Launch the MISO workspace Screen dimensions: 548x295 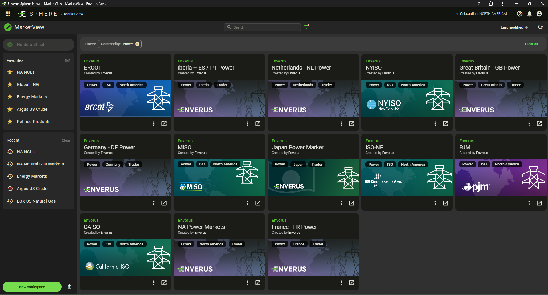[258, 203]
